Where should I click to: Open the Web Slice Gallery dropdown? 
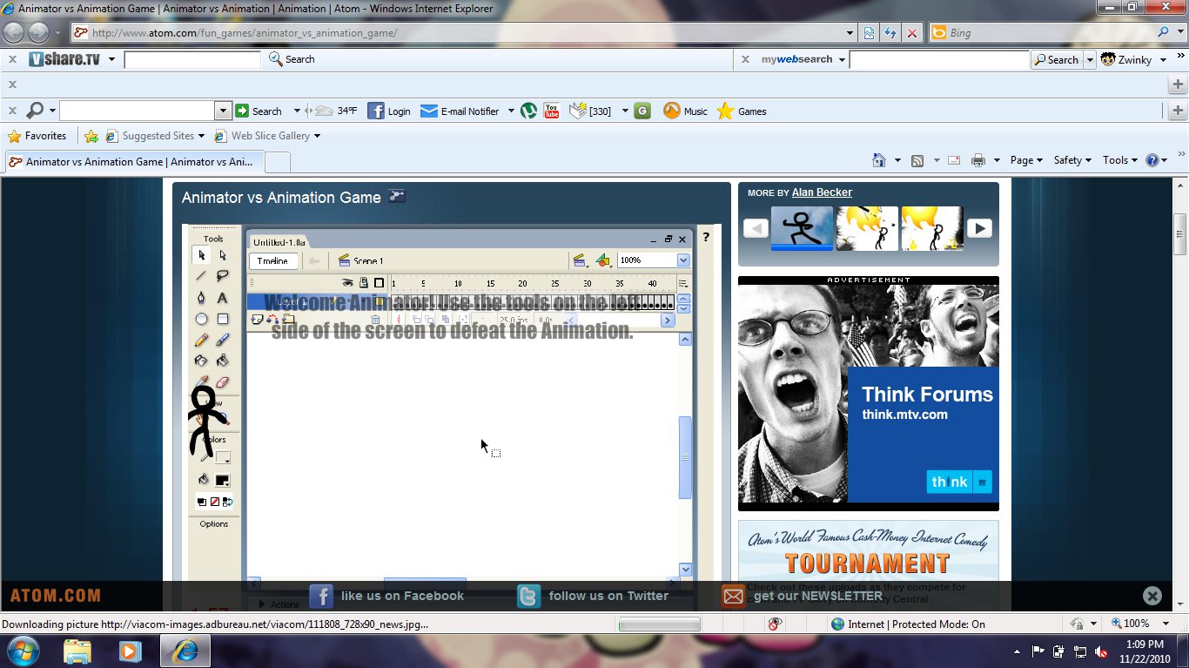(x=317, y=136)
